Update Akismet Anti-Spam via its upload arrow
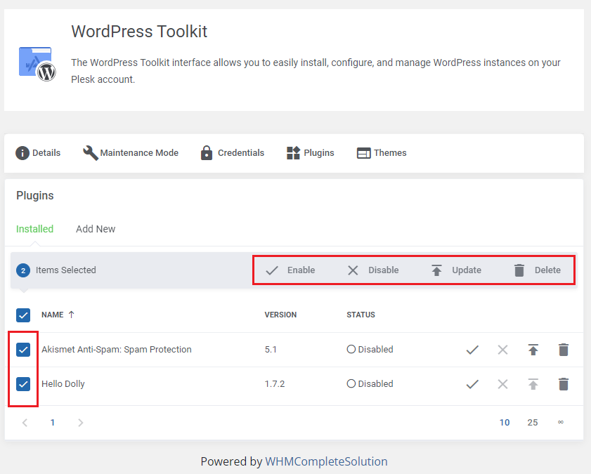Screen dimensions: 591x474 tap(533, 350)
